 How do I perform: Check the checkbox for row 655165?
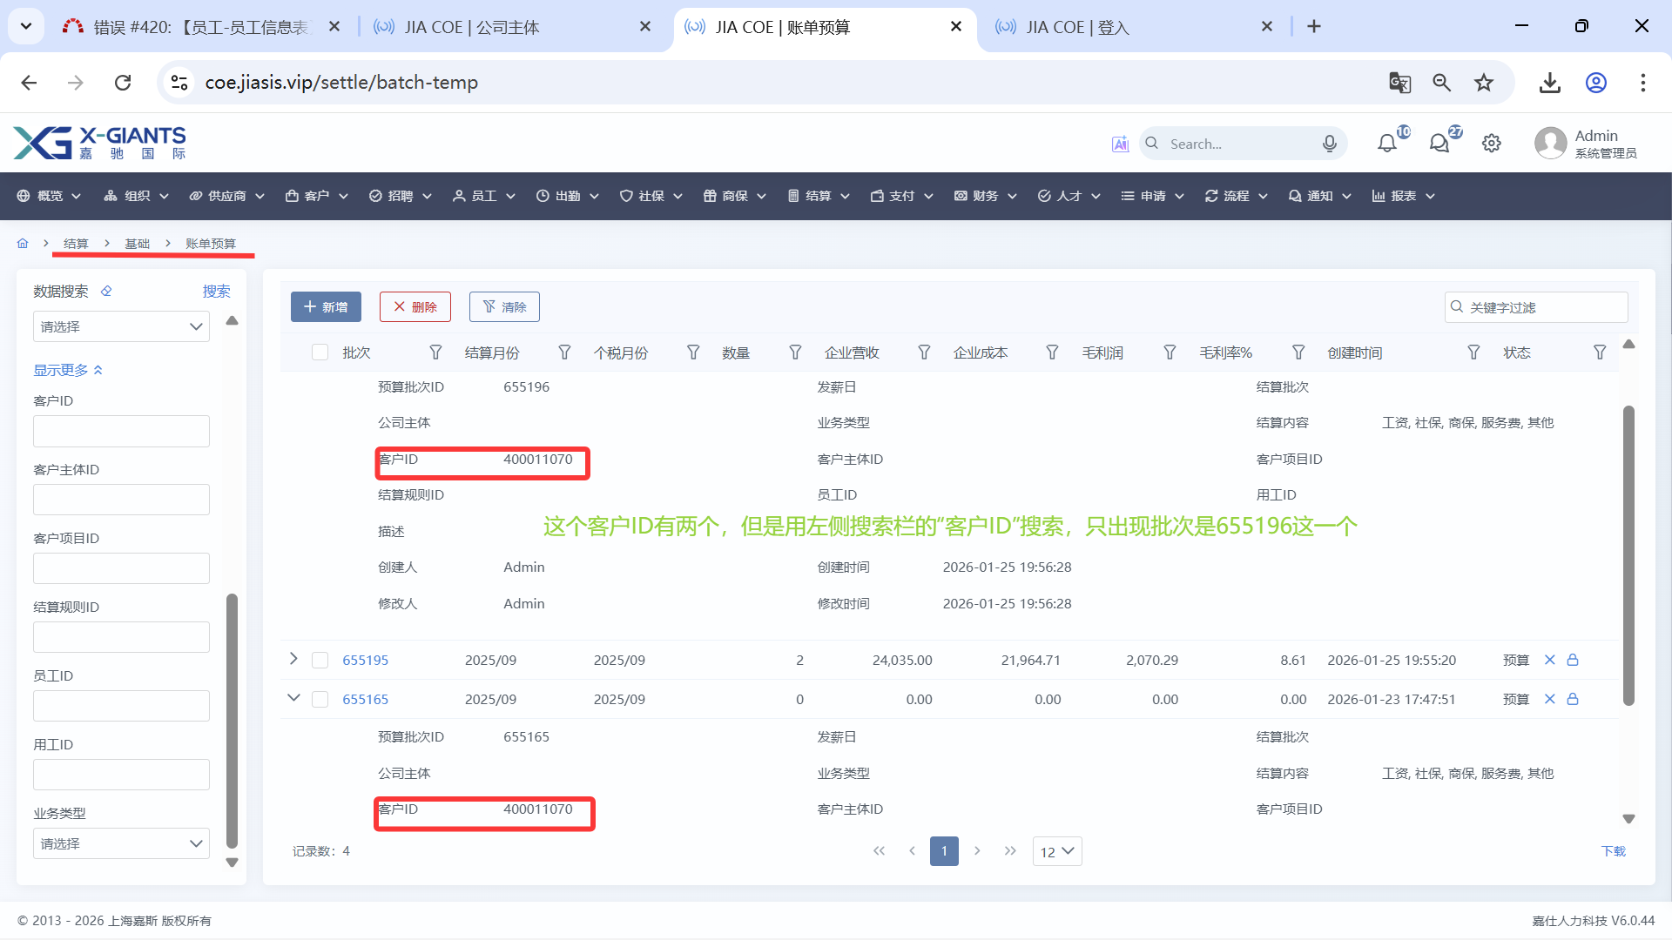click(x=320, y=700)
